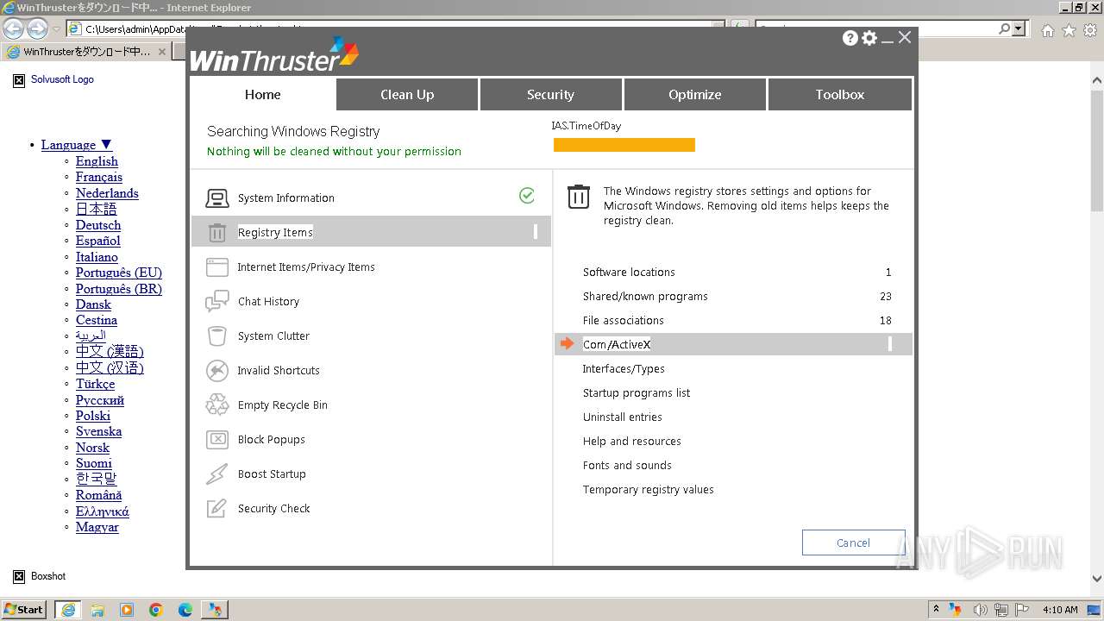Click the taskbar clock 4:10 AM
Image resolution: width=1104 pixels, height=621 pixels.
point(1060,610)
